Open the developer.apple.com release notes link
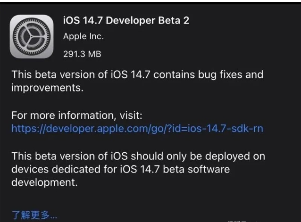This screenshot has height=222, width=301. click(137, 128)
